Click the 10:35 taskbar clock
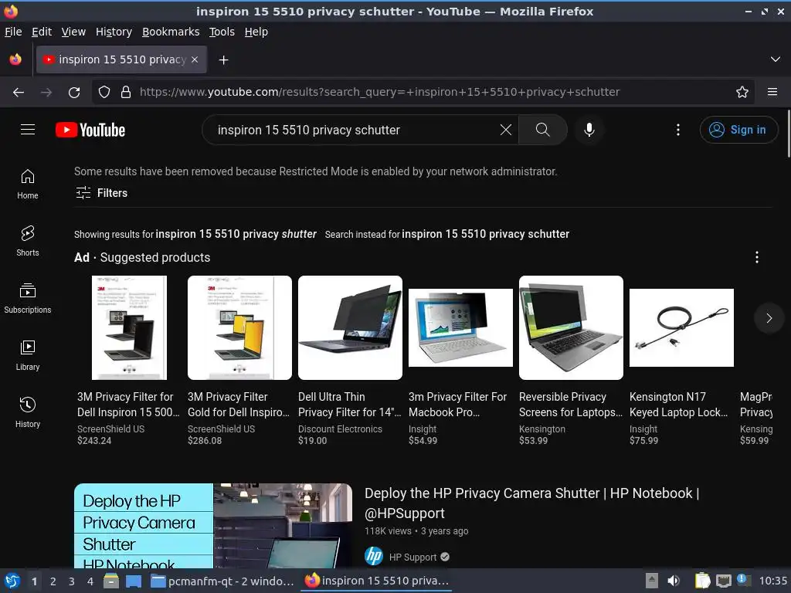The height and width of the screenshot is (593, 791). (x=772, y=581)
